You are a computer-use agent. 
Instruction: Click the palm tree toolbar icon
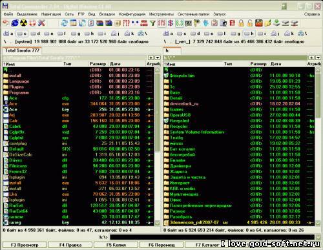click(197, 23)
